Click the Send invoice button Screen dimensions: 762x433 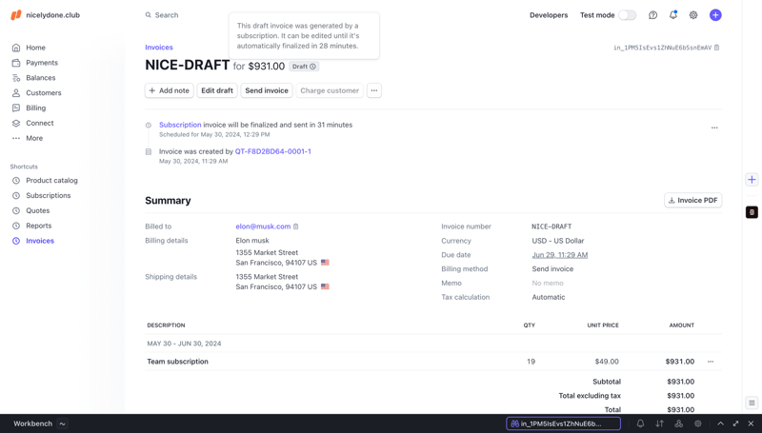pyautogui.click(x=267, y=90)
